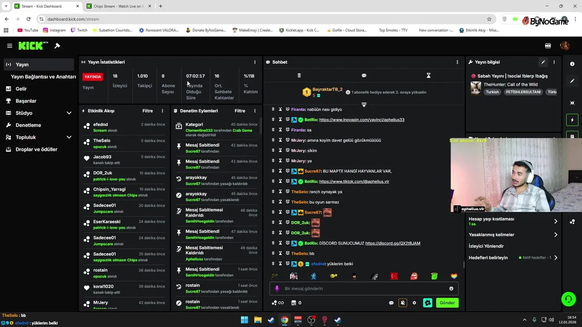
Task: Click the KICK logo
Action: (33, 46)
